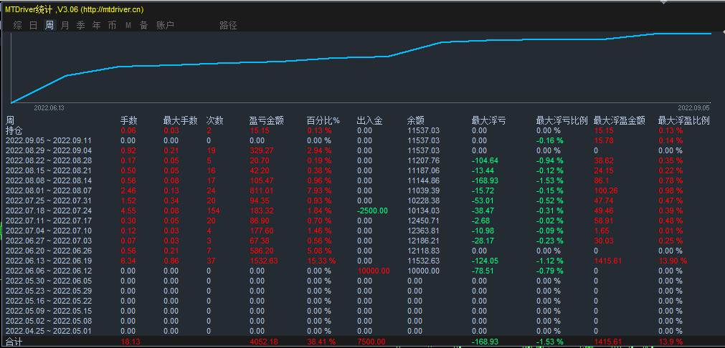
Task: Click the total 4052.18 profit amount
Action: (x=264, y=342)
